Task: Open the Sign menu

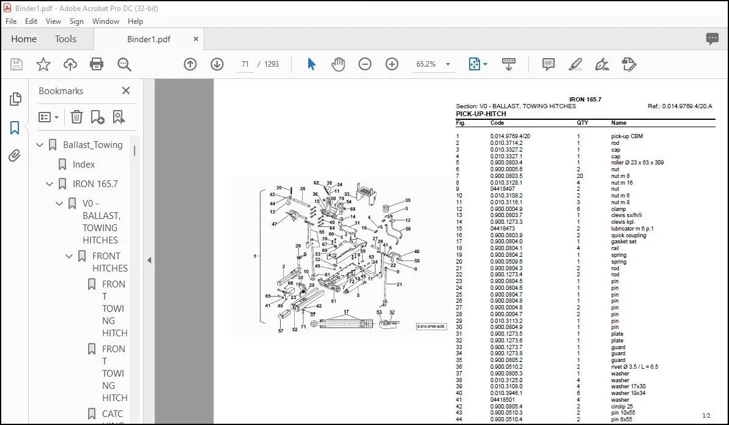Action: (x=76, y=21)
